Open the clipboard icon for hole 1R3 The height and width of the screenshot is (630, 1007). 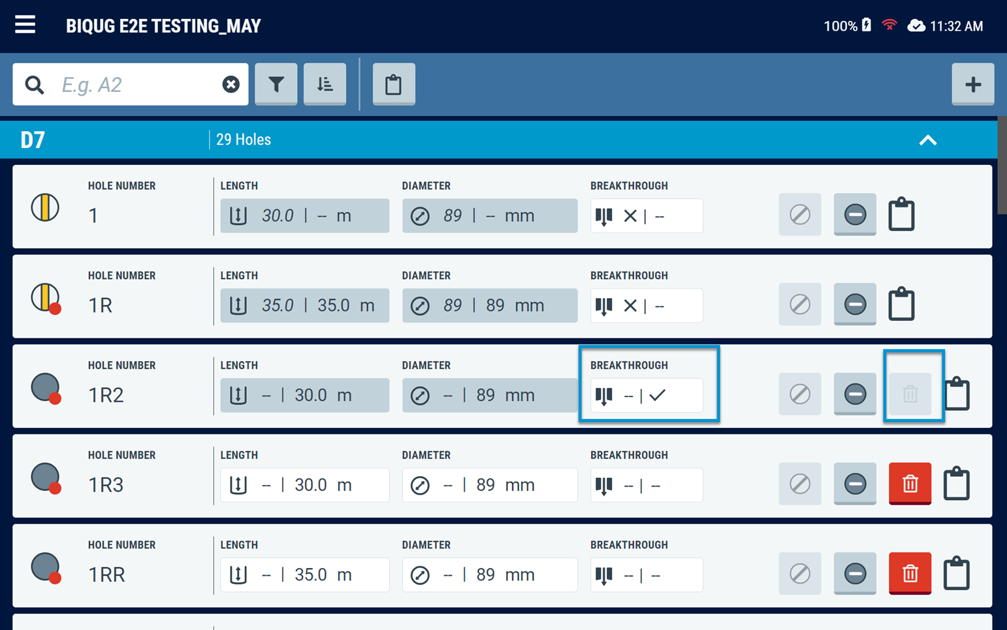[x=957, y=483]
